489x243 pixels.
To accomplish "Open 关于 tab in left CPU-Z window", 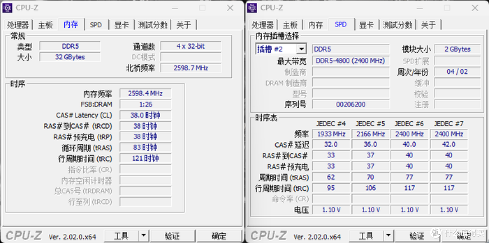I will click(184, 25).
